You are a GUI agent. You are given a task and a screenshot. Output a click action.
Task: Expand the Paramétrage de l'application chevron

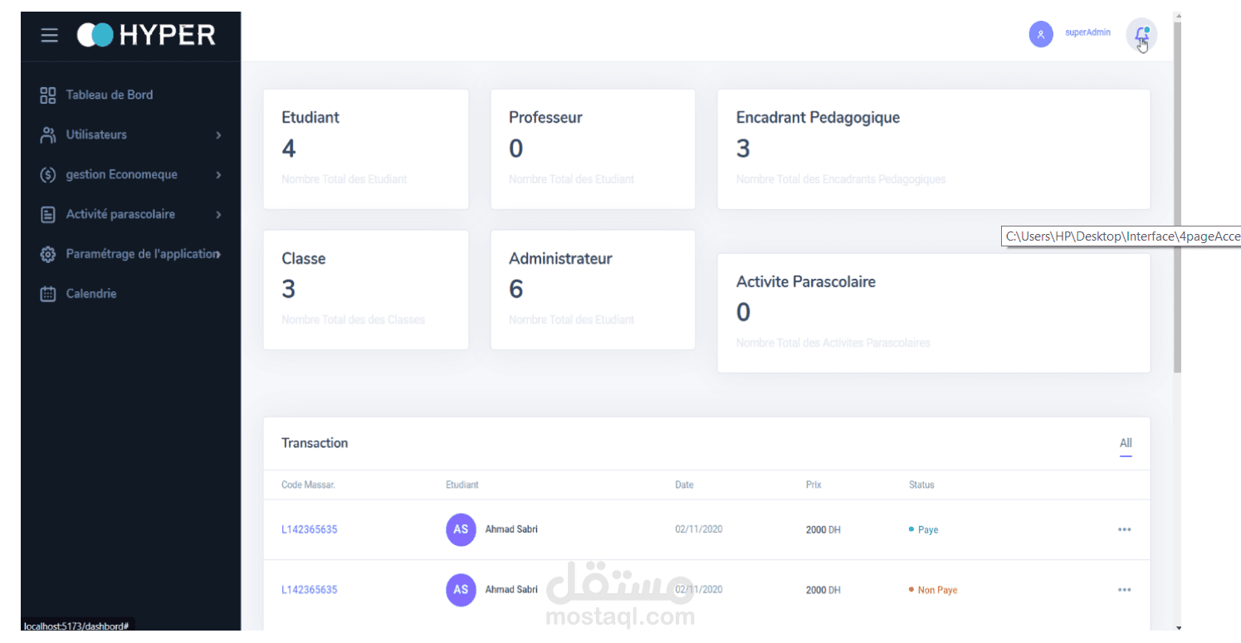[218, 255]
